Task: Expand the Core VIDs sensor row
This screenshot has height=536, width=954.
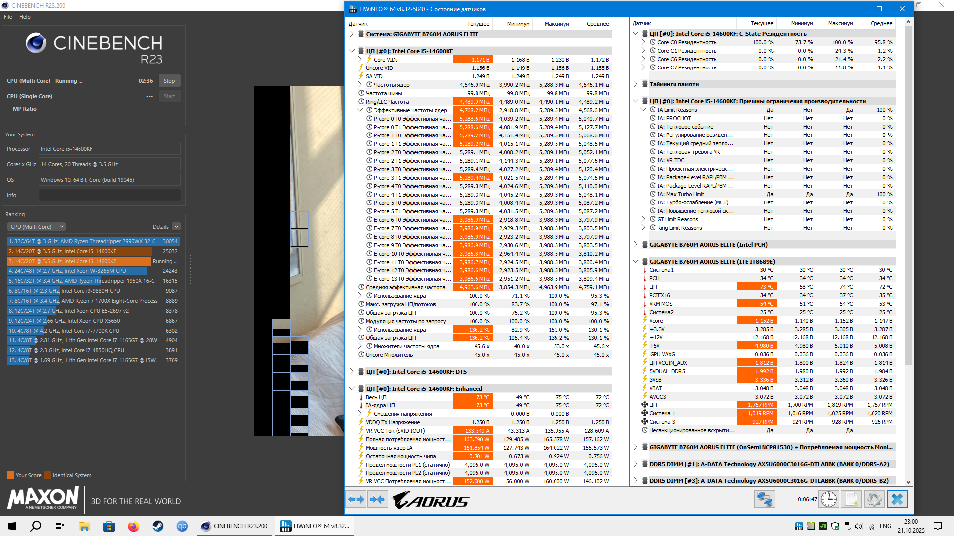Action: tap(360, 60)
